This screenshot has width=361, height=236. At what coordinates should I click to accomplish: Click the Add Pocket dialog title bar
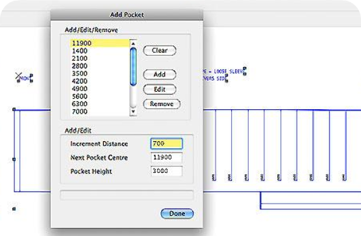(x=127, y=15)
